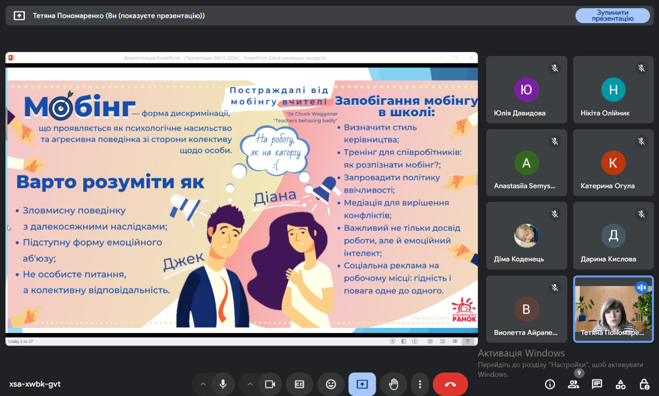
Task: Go to next slide in PowerPoint bar
Action: click(x=415, y=341)
